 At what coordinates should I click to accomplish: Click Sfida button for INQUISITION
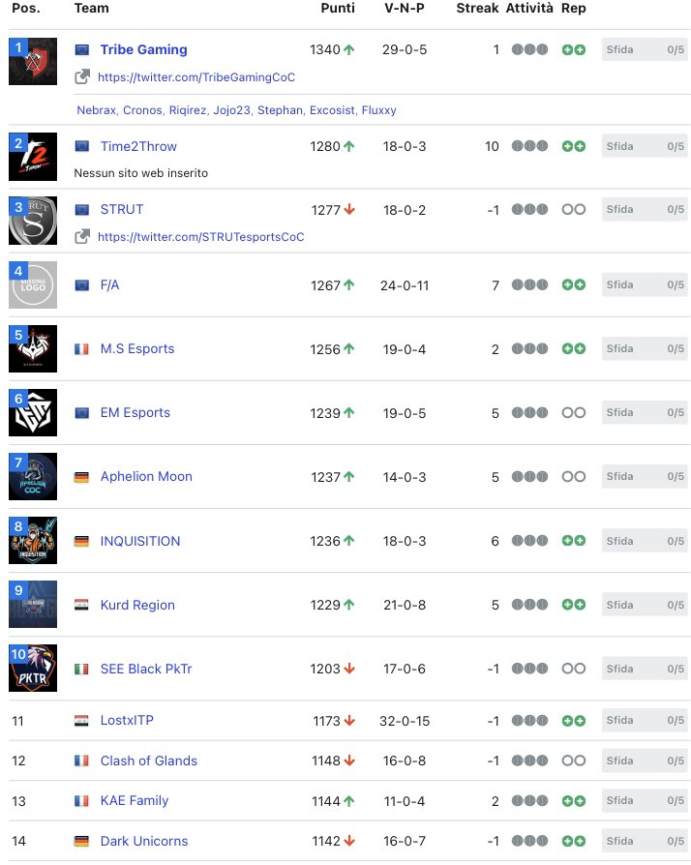click(645, 541)
